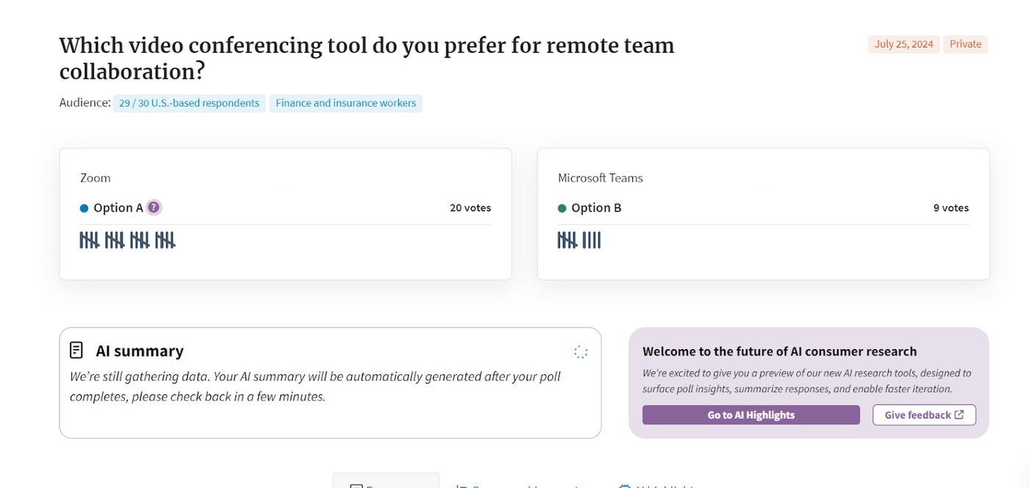Click the '9 votes' count
Image resolution: width=1029 pixels, height=488 pixels.
[951, 208]
